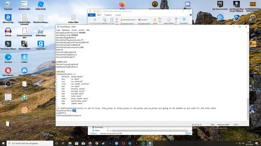
Task: Open the Roblox Player desktop icon
Action: pos(41,32)
